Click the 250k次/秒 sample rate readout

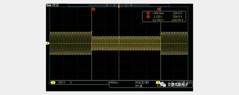pos(142,83)
